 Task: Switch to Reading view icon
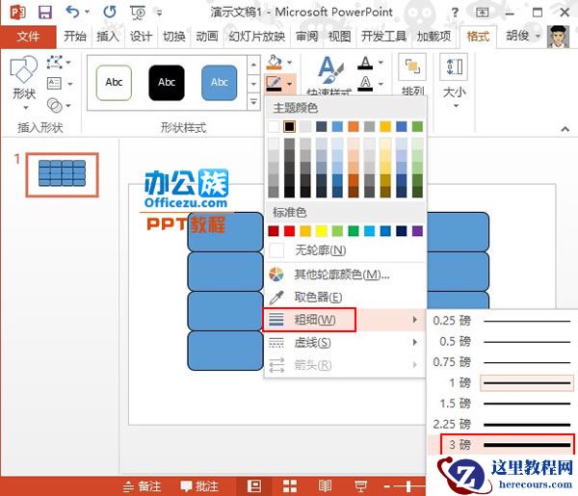(x=325, y=486)
